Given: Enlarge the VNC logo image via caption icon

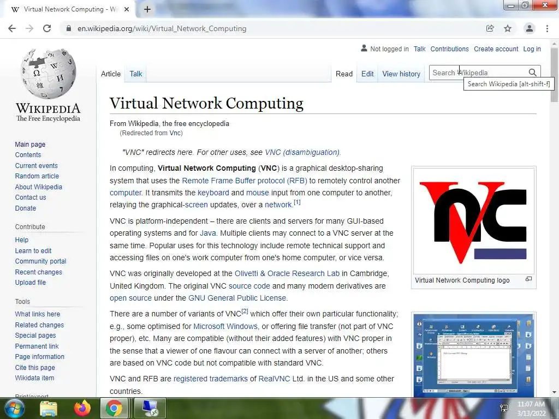Looking at the screenshot, I should 528,279.
